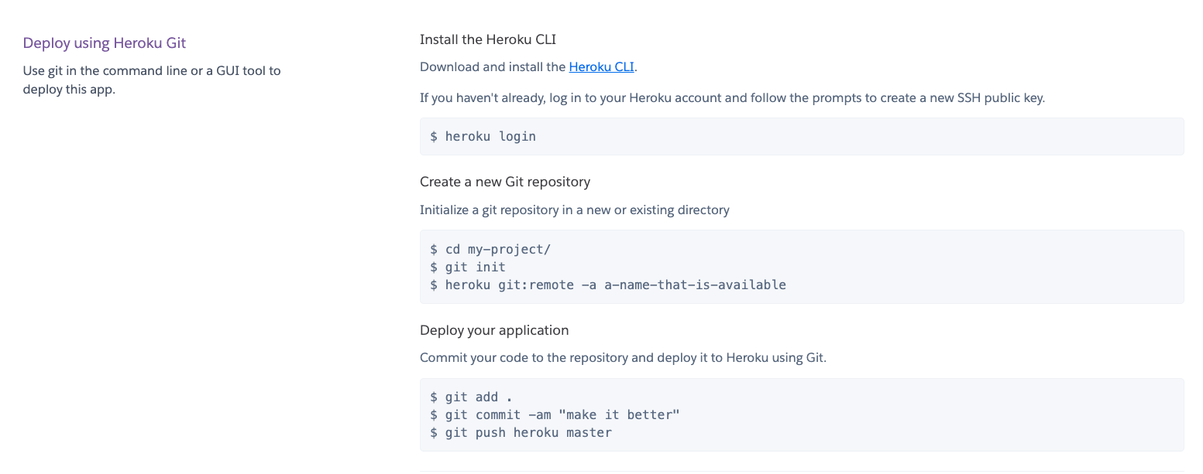Viewport: 1203px width, 474px height.
Task: Click the sentence about creating SSH public key
Action: [733, 98]
